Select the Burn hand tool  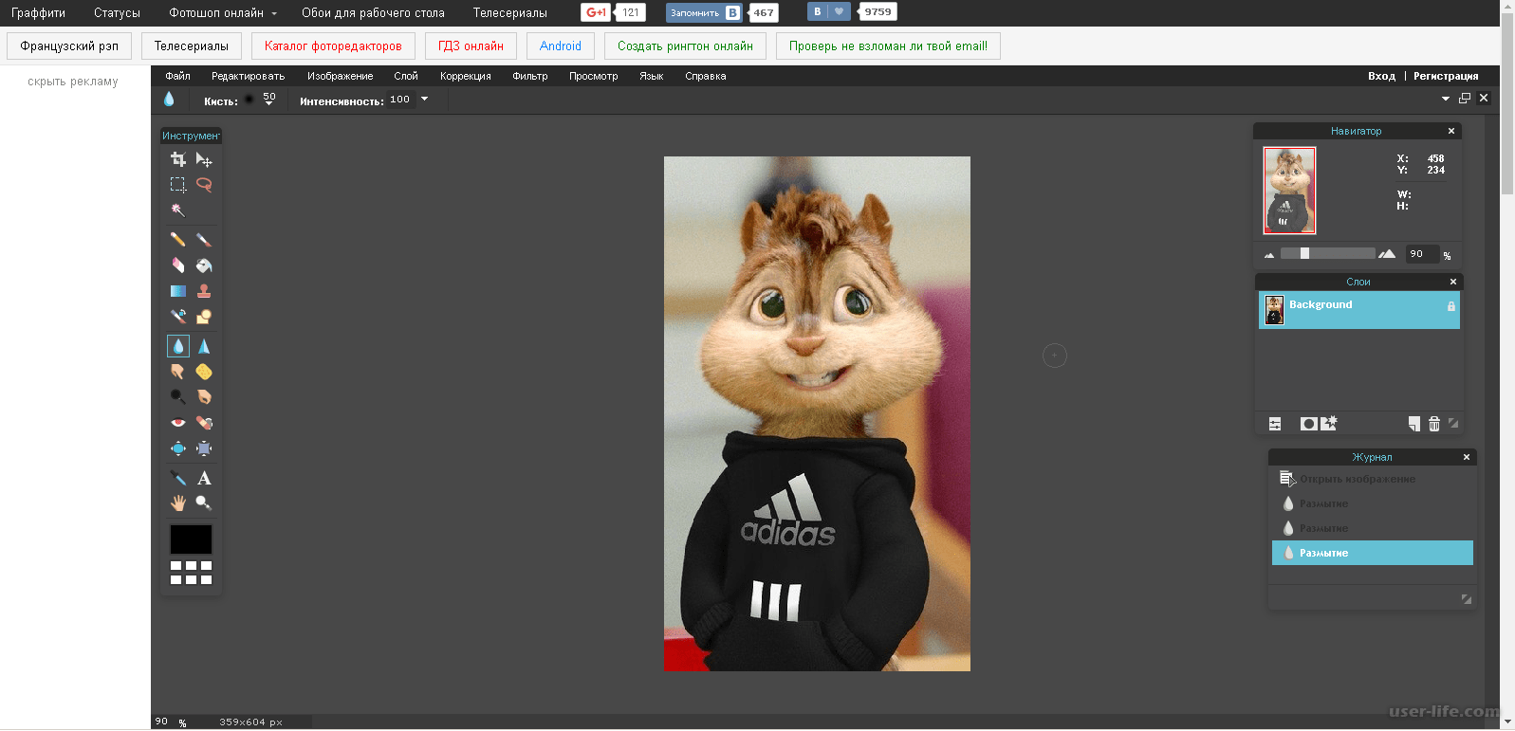click(x=204, y=397)
